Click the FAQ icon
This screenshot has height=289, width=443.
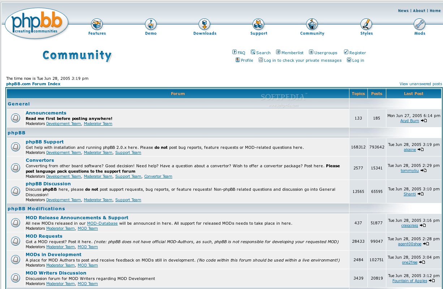click(234, 52)
